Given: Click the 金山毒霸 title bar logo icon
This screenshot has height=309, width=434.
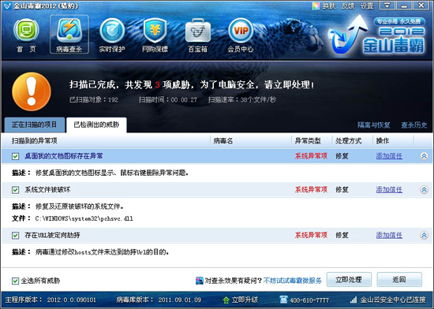Looking at the screenshot, I should tap(7, 6).
